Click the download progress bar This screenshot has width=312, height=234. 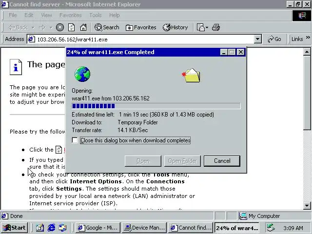pyautogui.click(x=156, y=106)
